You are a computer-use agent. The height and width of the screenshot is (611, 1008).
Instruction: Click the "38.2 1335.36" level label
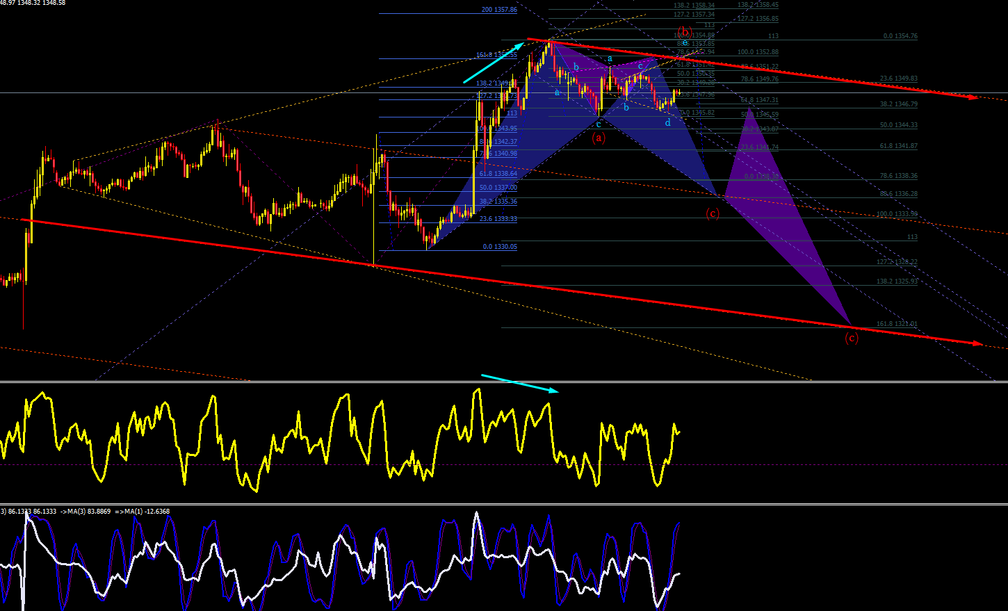(x=498, y=202)
